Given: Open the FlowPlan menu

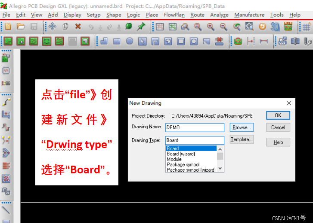Looking at the screenshot, I should point(174,15).
